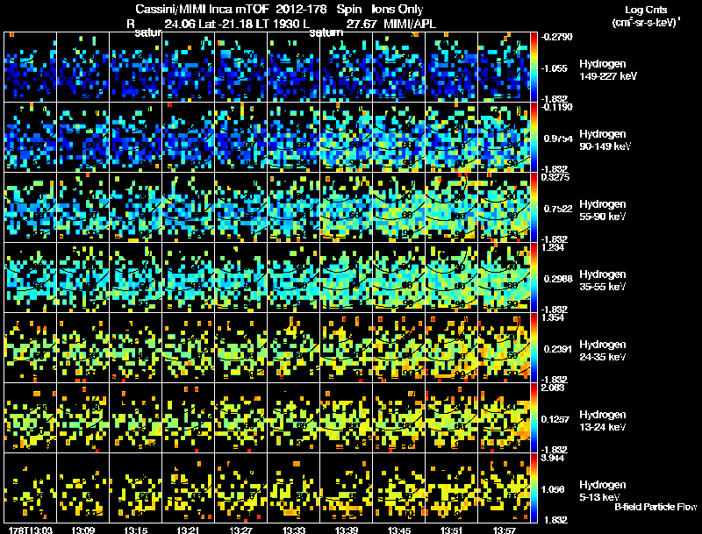Image resolution: width=702 pixels, height=534 pixels.
Task: Click the 'Hydrogen 35-55 keV' row label
Action: (603, 281)
